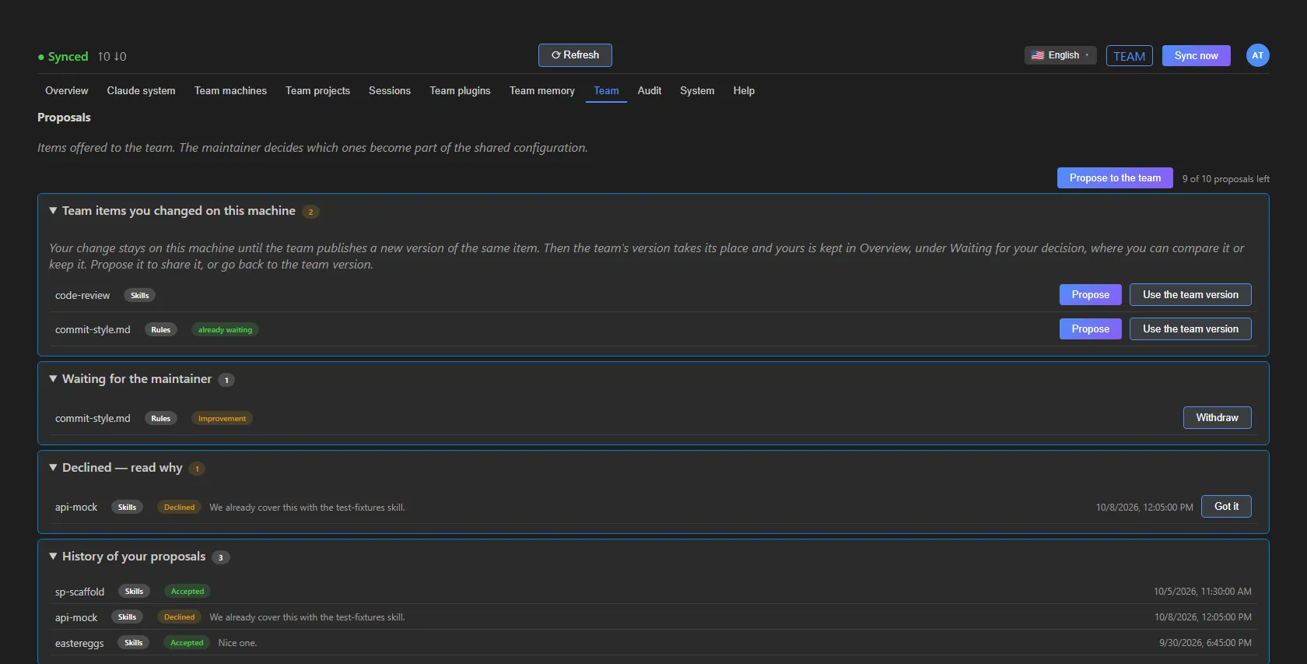Viewport: 1307px width, 664px height.
Task: Click "Propose to the team" button
Action: coord(1115,178)
